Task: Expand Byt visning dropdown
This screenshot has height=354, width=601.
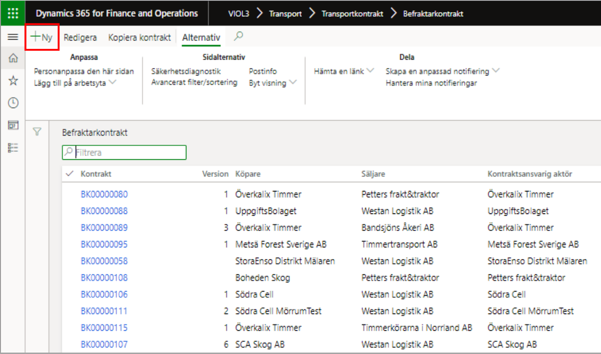Action: [273, 83]
